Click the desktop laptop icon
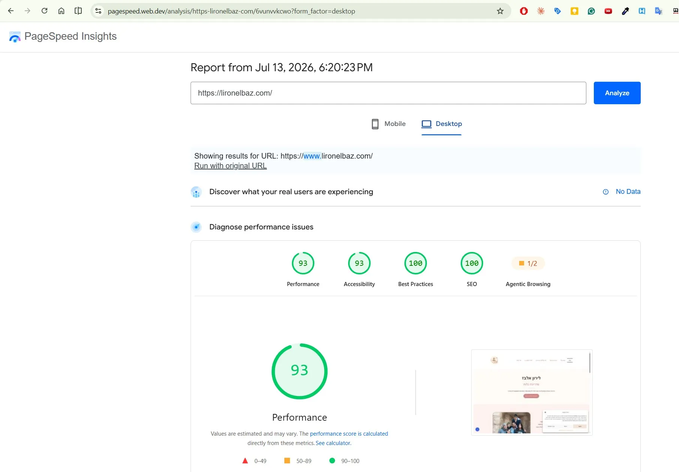Screen dimensions: 679x472 tap(427, 124)
